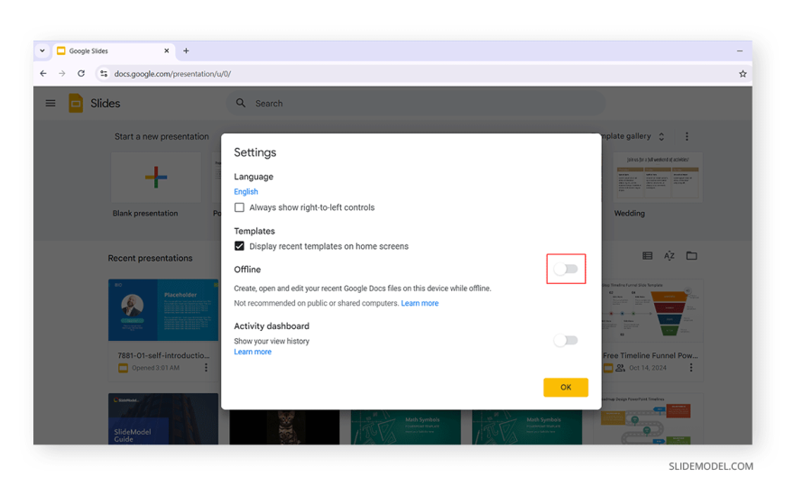This screenshot has height=486, width=785.
Task: Click the browser address bar URL
Action: pos(172,74)
